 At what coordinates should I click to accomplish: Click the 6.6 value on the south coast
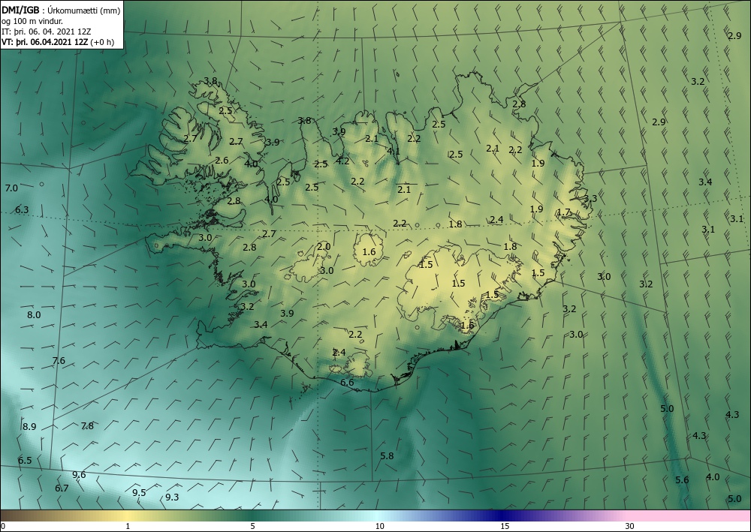(347, 382)
